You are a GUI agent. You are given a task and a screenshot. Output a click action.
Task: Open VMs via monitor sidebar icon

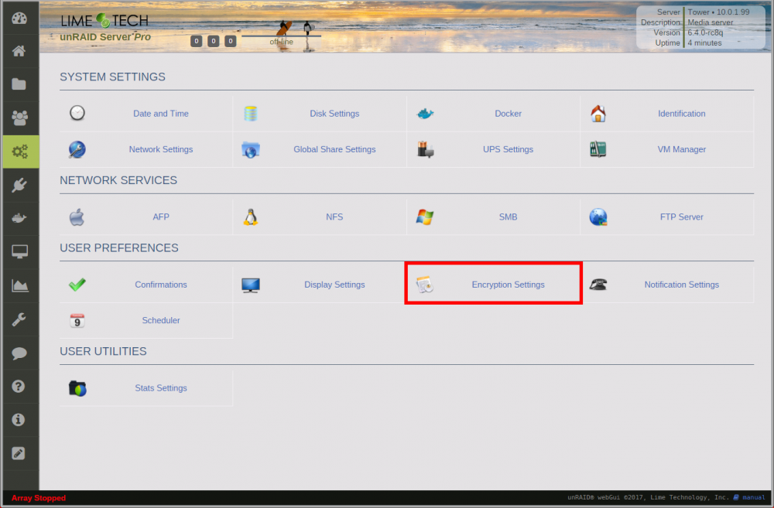(x=20, y=251)
